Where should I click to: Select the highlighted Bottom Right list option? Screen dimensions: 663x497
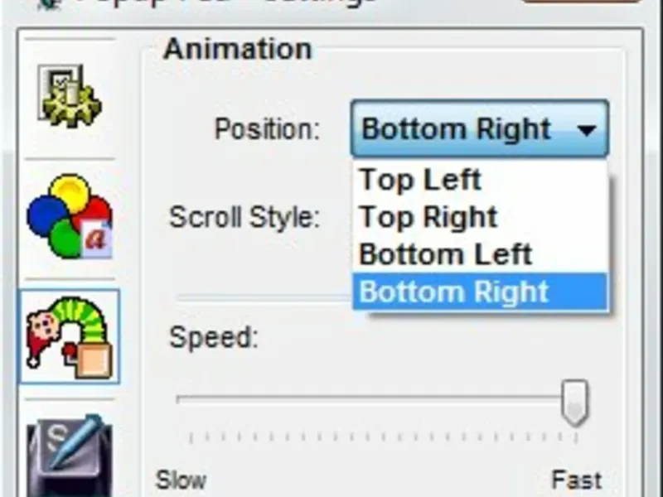click(x=454, y=292)
